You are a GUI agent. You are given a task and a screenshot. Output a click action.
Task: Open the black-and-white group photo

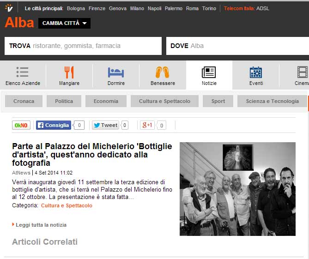click(237, 189)
